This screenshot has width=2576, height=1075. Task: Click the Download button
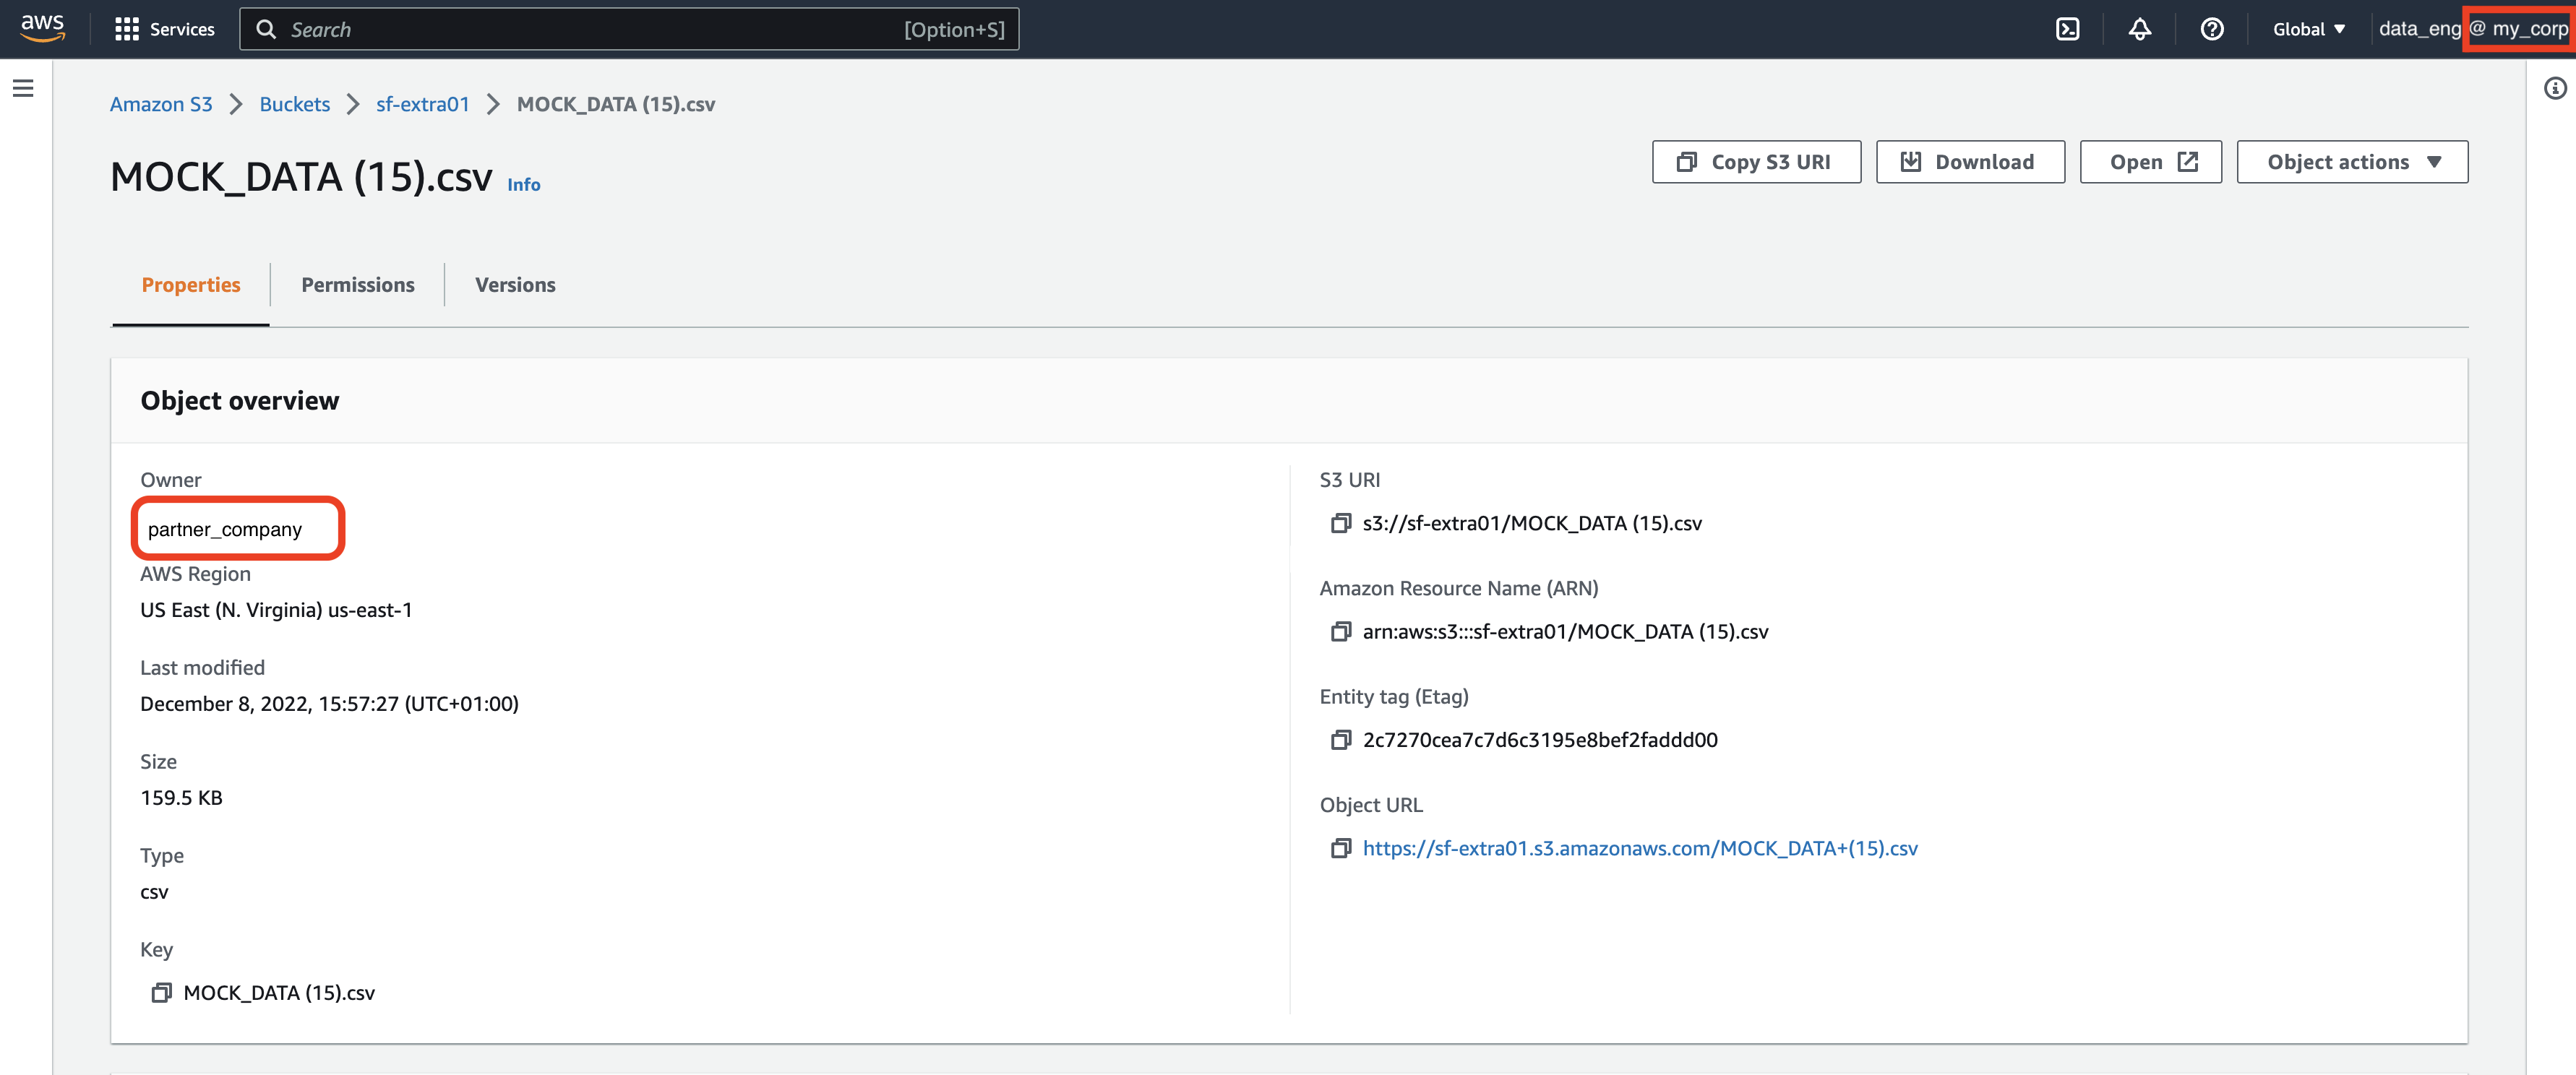point(1970,161)
